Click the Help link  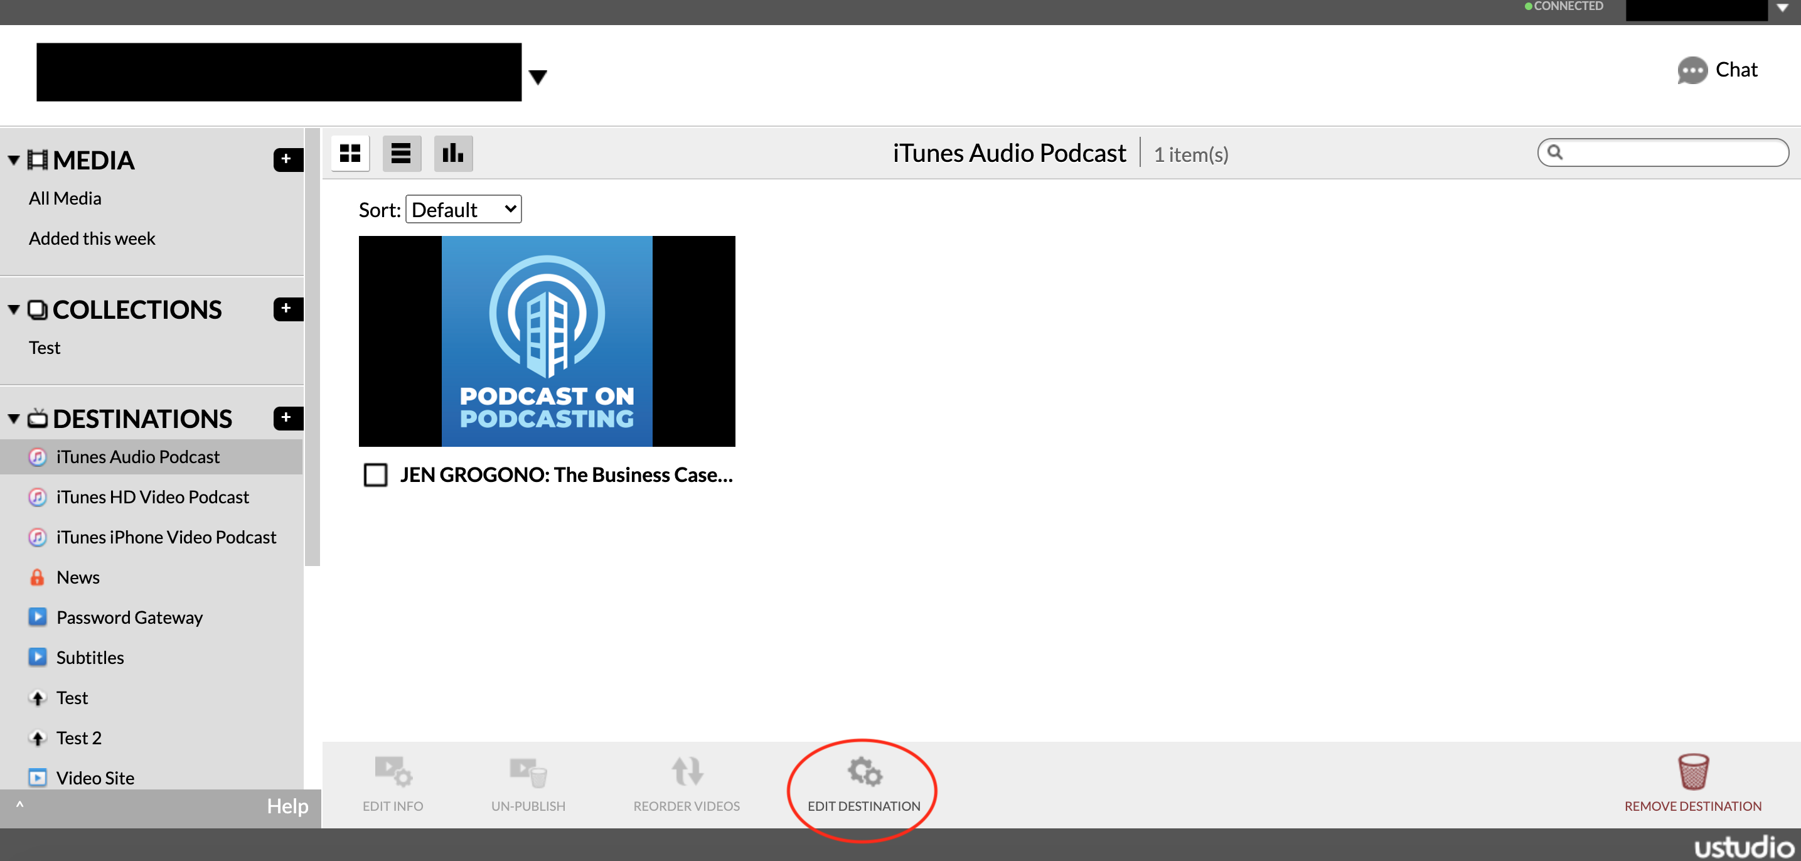coord(287,806)
